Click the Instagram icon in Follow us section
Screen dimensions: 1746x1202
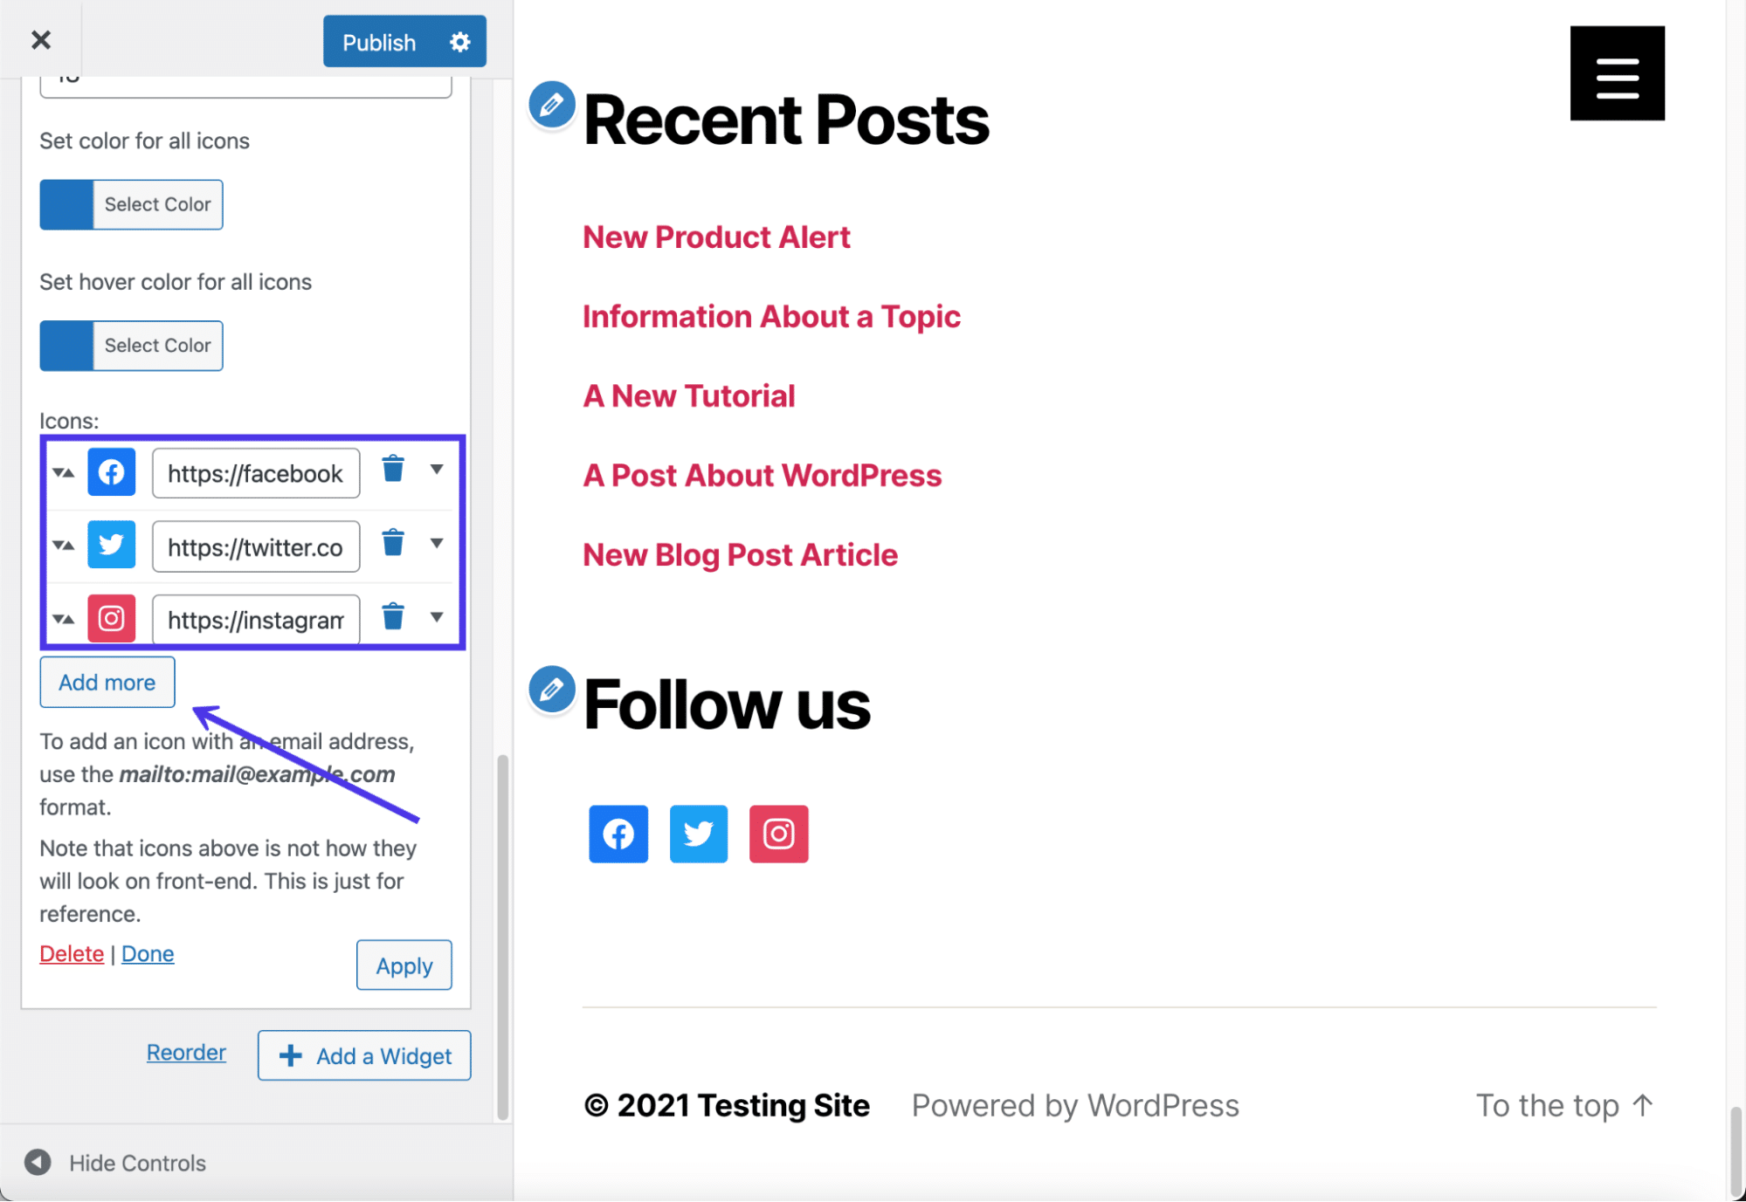(x=777, y=832)
